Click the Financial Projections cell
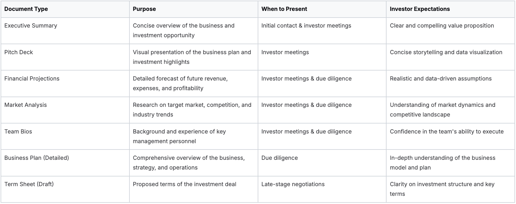 point(32,79)
